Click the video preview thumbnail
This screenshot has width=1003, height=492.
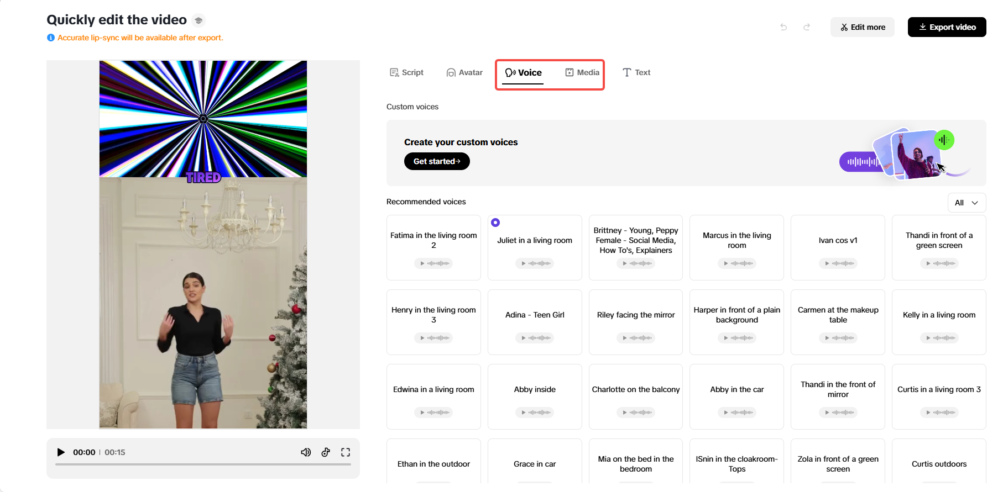click(x=203, y=245)
